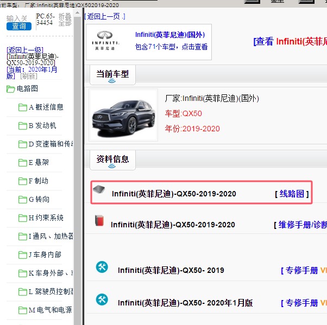
Task: Open the I 通风、加热器 folder icon
Action: [x=22, y=236]
